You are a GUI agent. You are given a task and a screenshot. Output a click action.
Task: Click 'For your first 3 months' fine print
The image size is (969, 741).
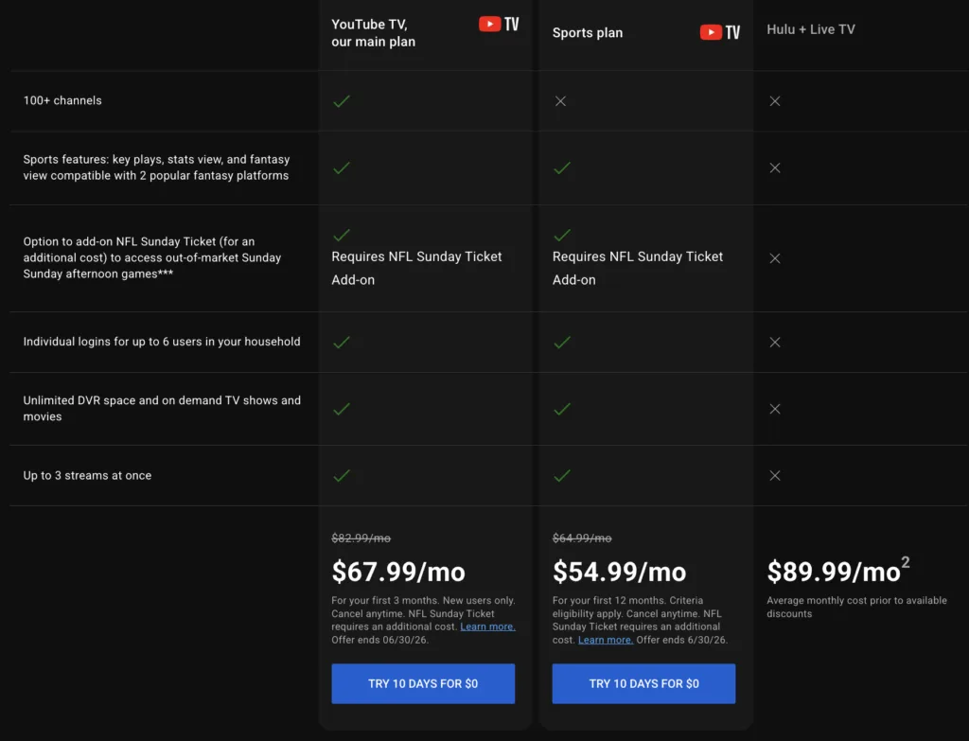[x=423, y=620]
